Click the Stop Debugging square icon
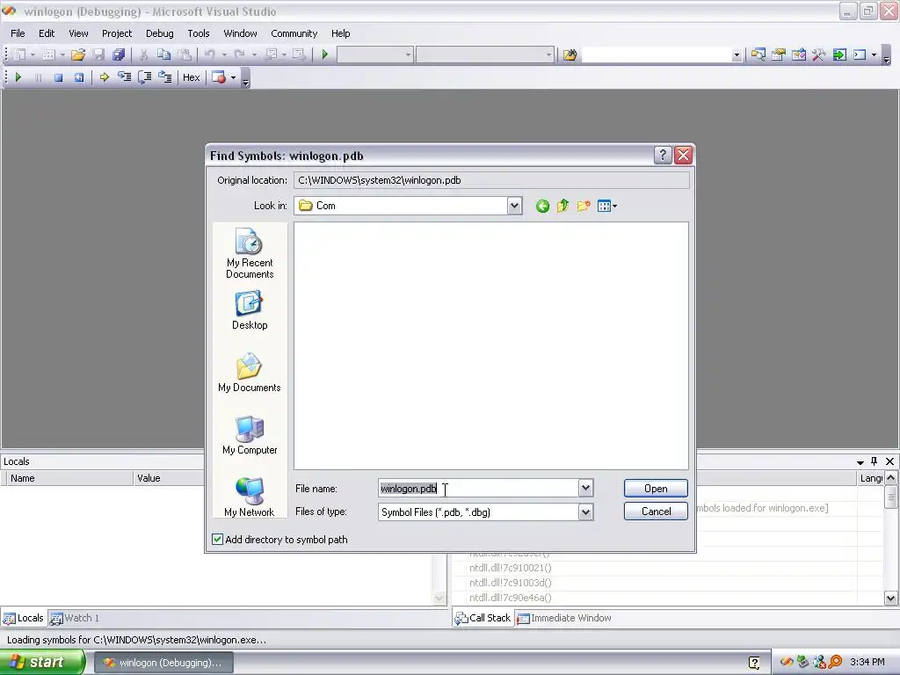900x675 pixels. (x=58, y=77)
